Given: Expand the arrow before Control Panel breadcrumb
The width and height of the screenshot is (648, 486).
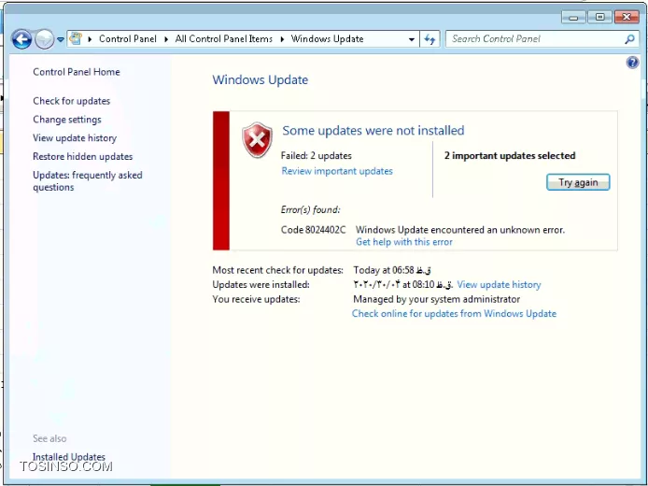Looking at the screenshot, I should click(90, 39).
